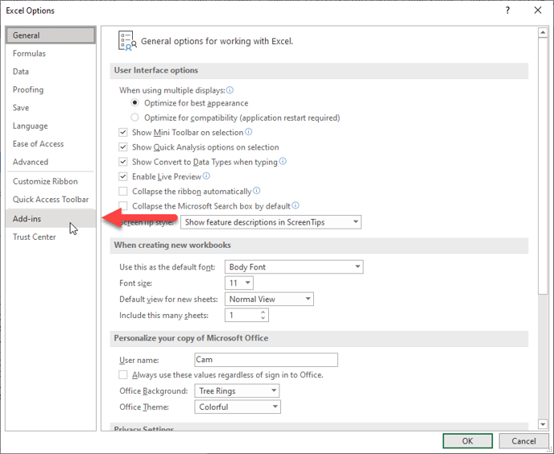Click info icon next to Convert to Data Types
Viewport: 554px width, 454px height.
(283, 162)
